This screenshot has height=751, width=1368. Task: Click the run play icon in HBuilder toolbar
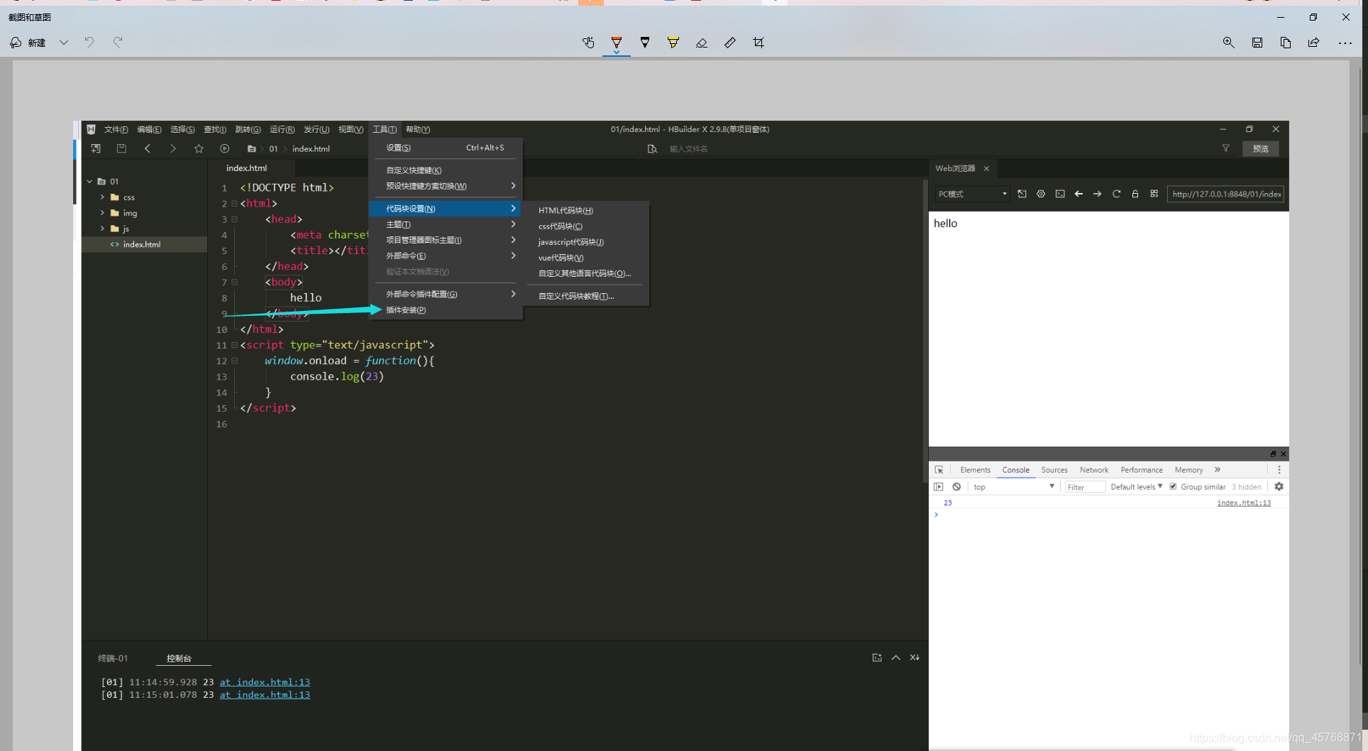pos(225,148)
